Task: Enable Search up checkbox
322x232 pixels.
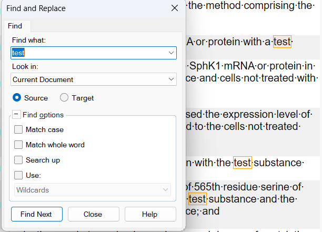Action: (18, 160)
